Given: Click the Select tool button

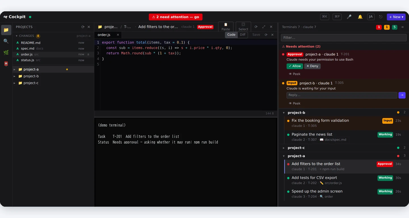Looking at the screenshot, I should pyautogui.click(x=243, y=27).
